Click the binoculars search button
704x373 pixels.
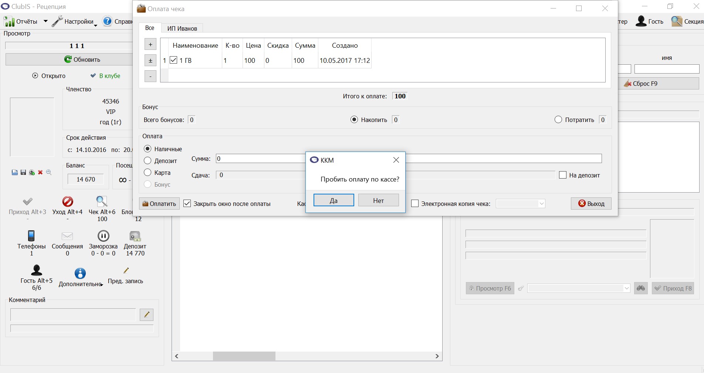point(641,288)
